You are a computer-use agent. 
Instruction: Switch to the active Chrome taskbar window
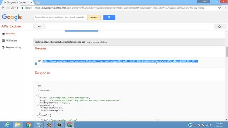tap(70, 125)
